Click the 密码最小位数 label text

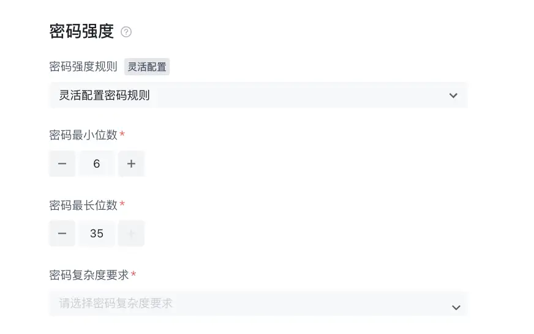(83, 135)
